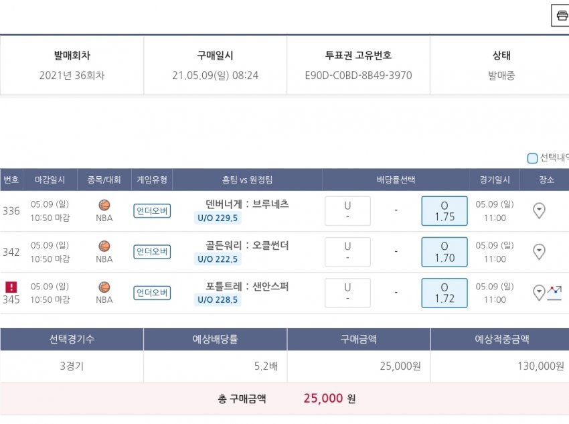This screenshot has width=569, height=424.
Task: Select Under option for 골든워리 vs 오클썬더
Action: pos(347,252)
